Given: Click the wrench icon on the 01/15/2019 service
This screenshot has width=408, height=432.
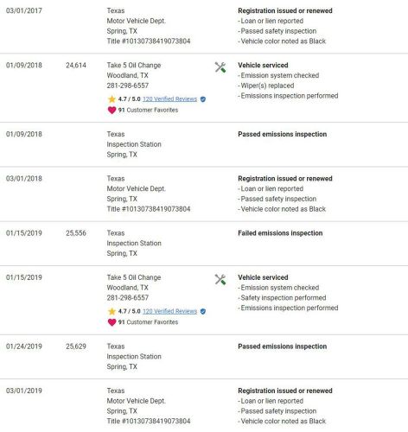Looking at the screenshot, I should coord(220,279).
